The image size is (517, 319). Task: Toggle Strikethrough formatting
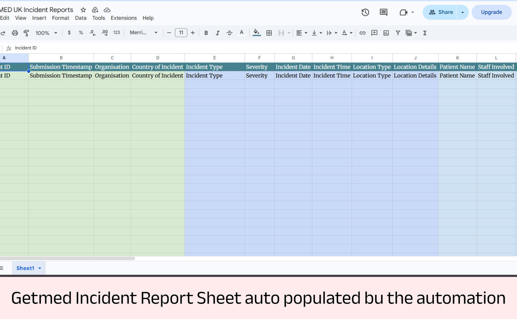tap(229, 33)
